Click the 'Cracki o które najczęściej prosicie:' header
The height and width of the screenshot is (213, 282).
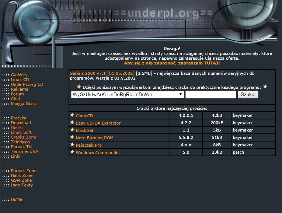pyautogui.click(x=172, y=108)
